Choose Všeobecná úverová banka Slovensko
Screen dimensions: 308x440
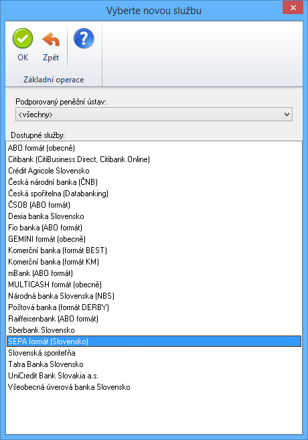click(x=154, y=387)
